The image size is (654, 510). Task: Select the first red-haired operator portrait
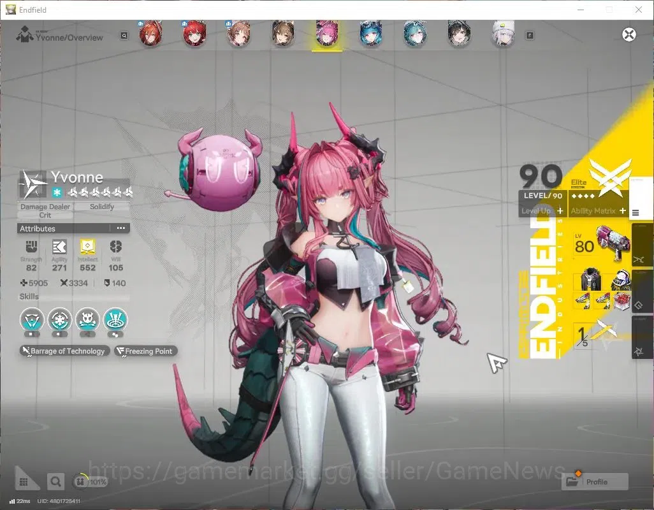pos(150,34)
